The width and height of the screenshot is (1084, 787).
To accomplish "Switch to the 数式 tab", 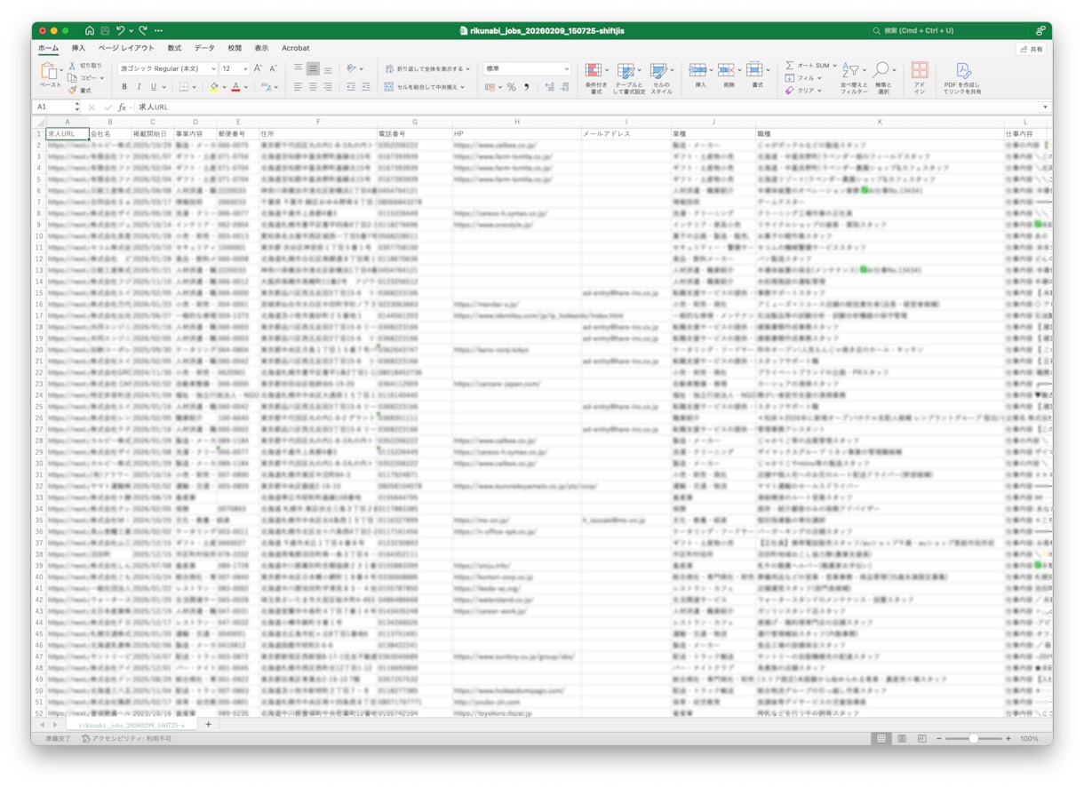I will point(174,48).
